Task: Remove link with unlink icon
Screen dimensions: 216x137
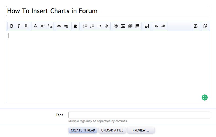Action: tap(66, 26)
